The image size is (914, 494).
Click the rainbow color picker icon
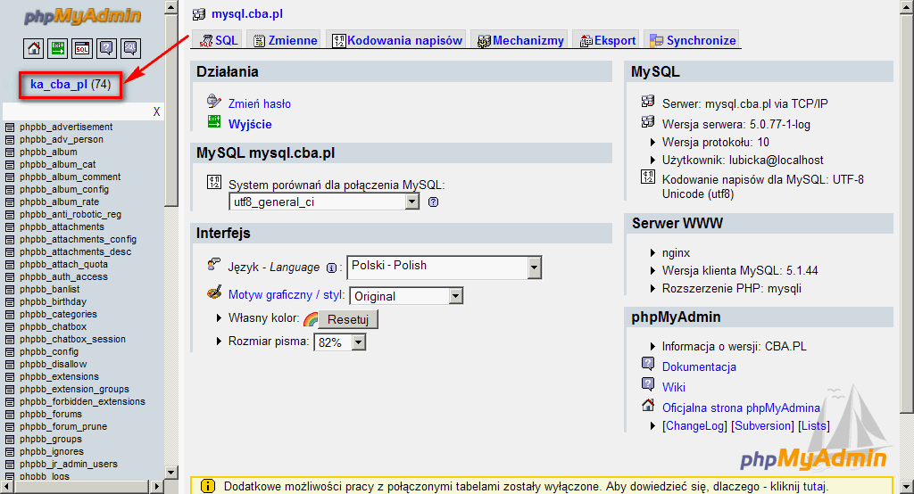[312, 319]
